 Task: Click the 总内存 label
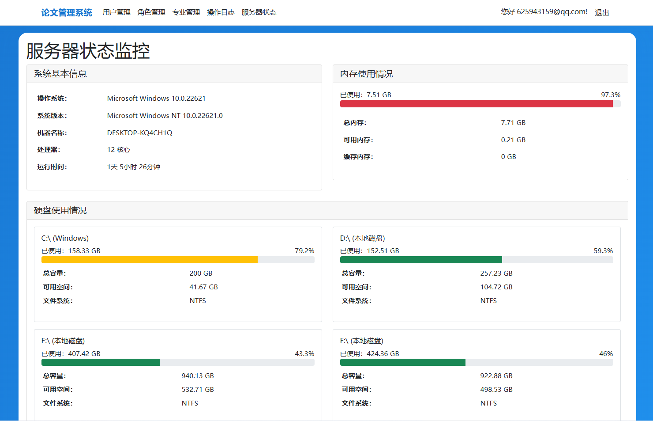click(x=355, y=123)
